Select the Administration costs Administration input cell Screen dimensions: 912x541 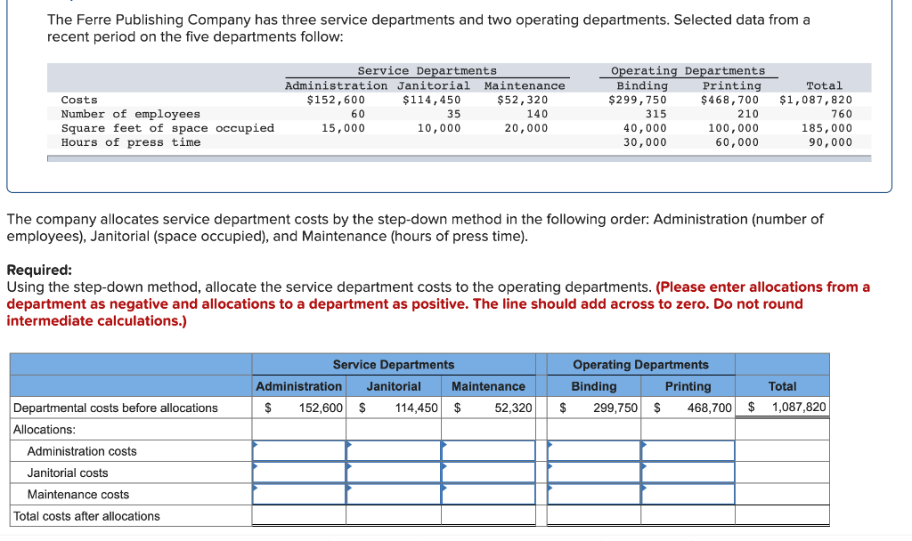click(x=298, y=450)
